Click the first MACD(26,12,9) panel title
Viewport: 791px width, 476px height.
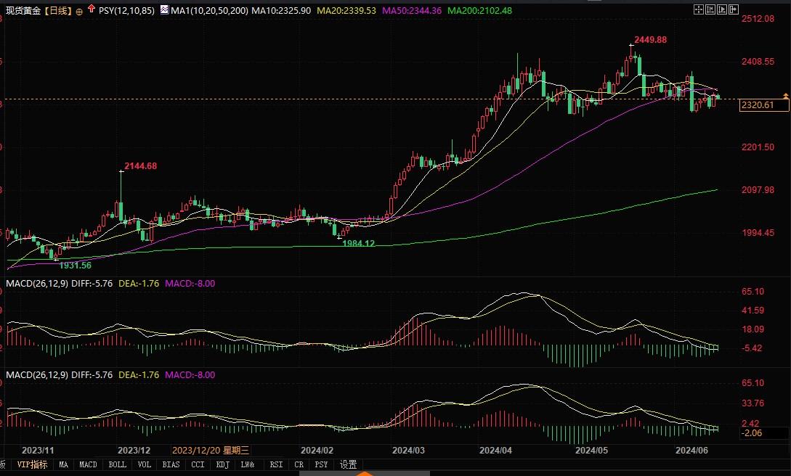click(x=36, y=283)
